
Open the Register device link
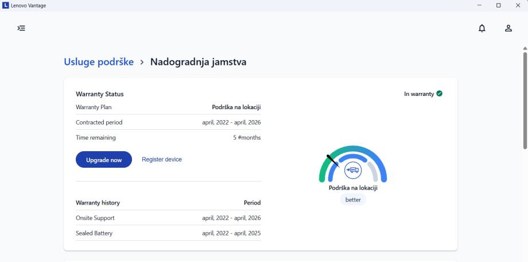point(162,159)
